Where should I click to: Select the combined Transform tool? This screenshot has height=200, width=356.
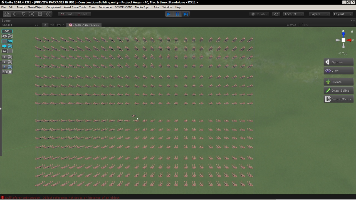tap(48, 14)
